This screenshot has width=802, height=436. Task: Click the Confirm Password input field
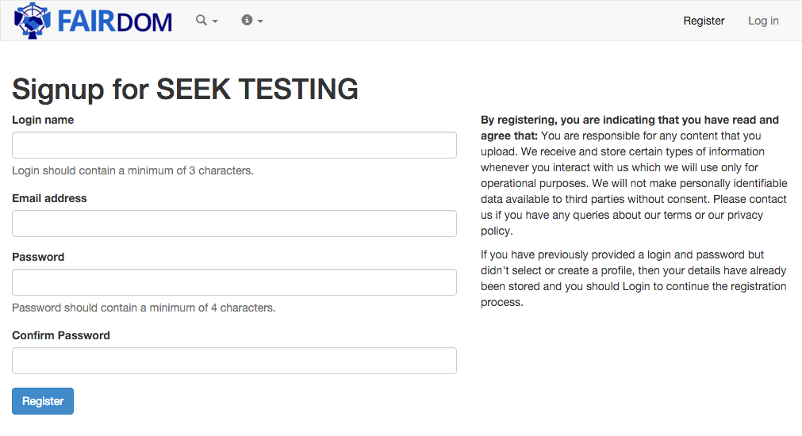pyautogui.click(x=234, y=361)
